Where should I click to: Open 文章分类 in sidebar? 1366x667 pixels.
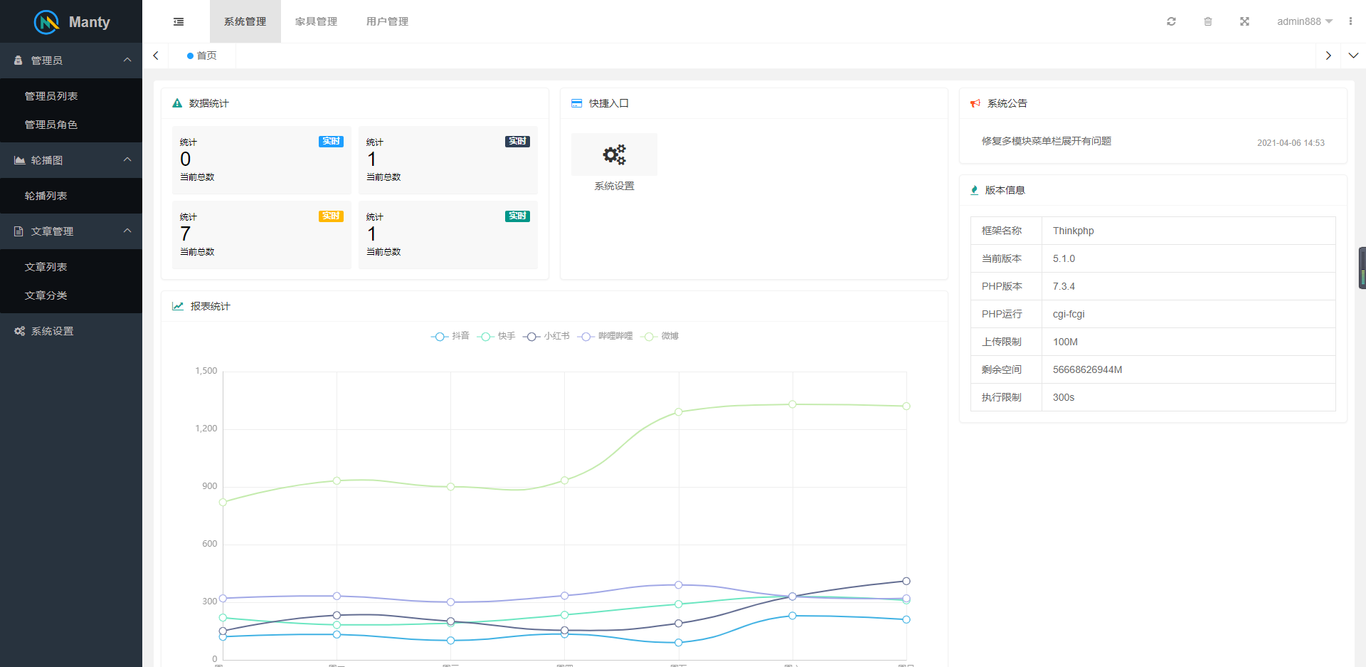coord(71,295)
